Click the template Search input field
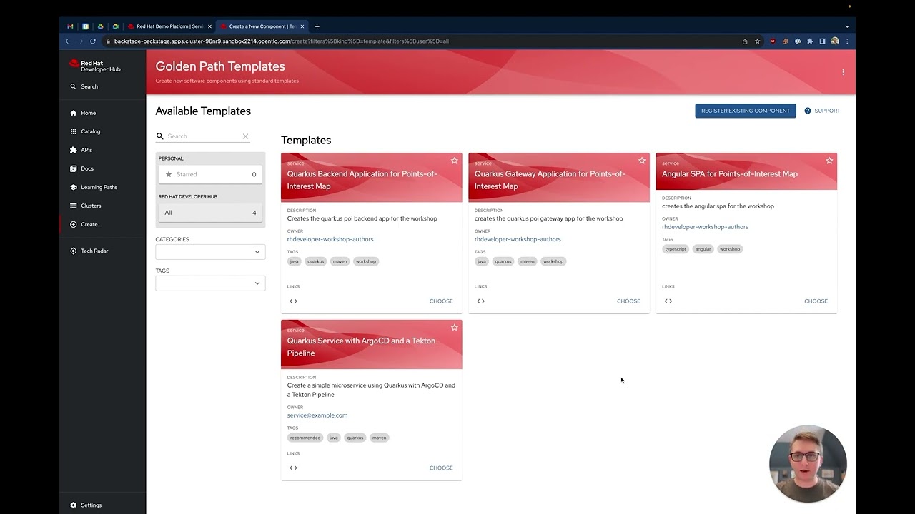 203,136
